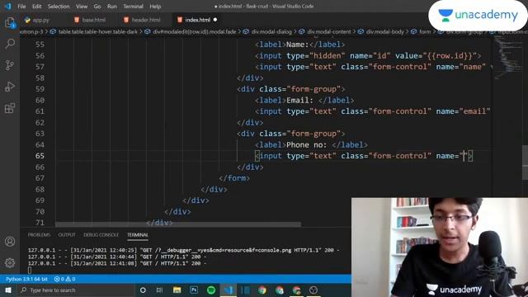Switch to Visual Studio Code taskbar icon

[x=229, y=290]
